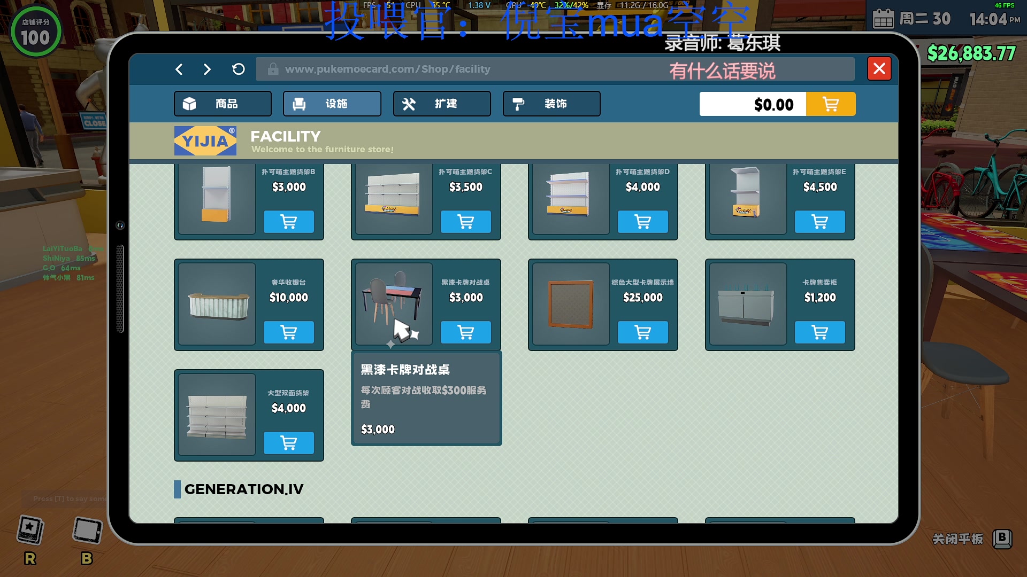
Task: Click the $1,200 price of 卡牌售卖柜
Action: (x=820, y=298)
